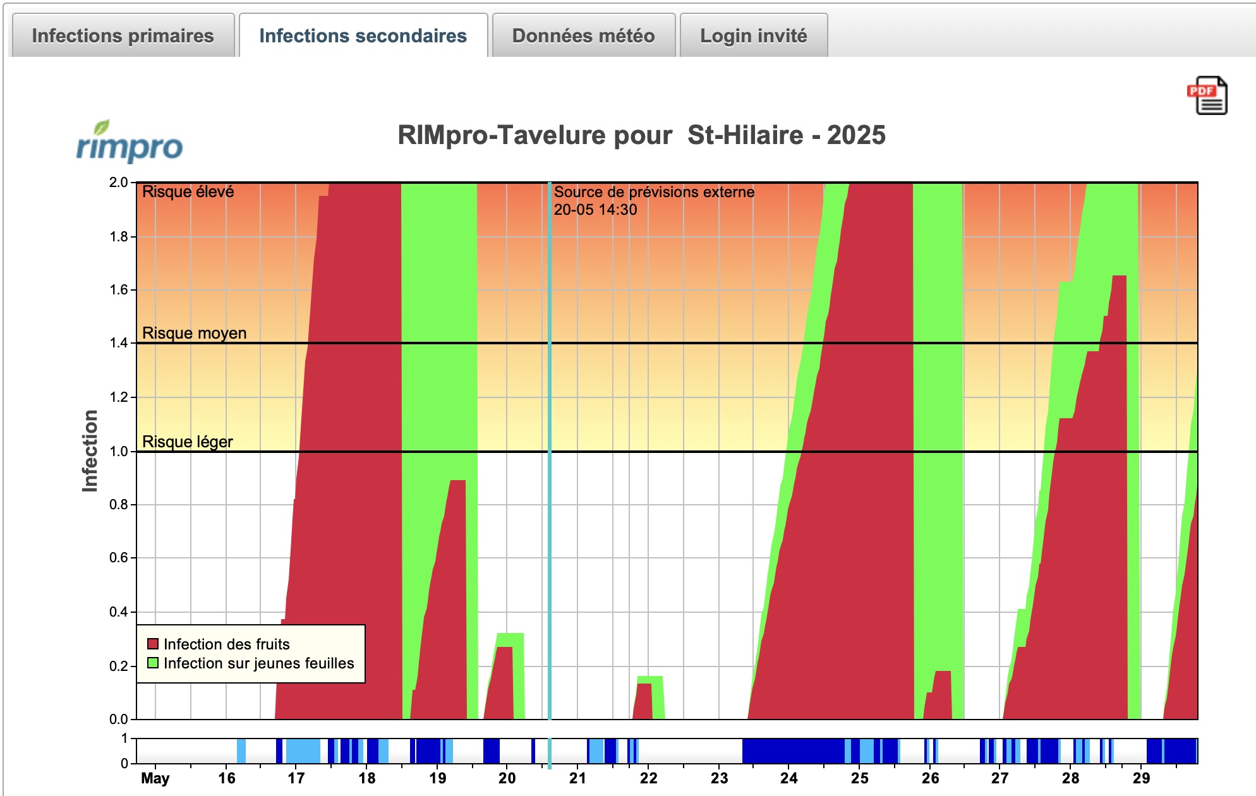Switch to the Données météo tab

click(583, 36)
